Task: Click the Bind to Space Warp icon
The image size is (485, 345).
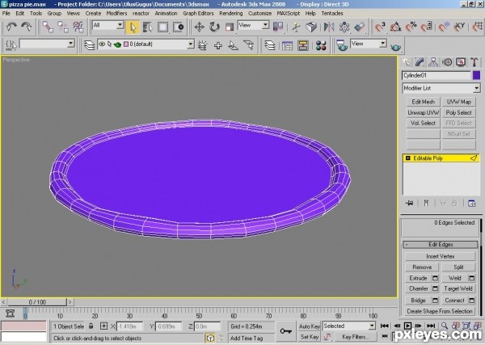Action: point(78,27)
